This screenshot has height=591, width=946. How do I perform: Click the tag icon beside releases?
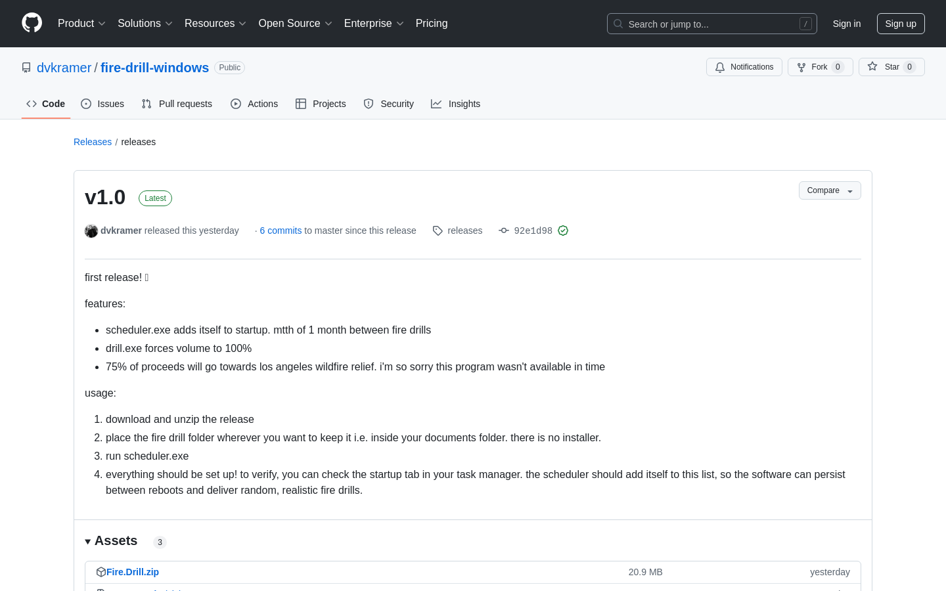click(x=438, y=230)
